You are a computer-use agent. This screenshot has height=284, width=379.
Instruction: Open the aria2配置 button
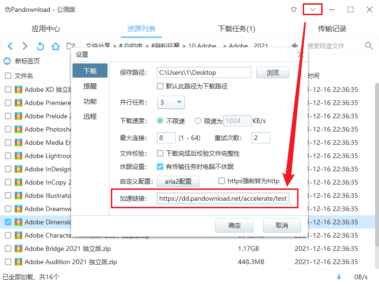178,181
